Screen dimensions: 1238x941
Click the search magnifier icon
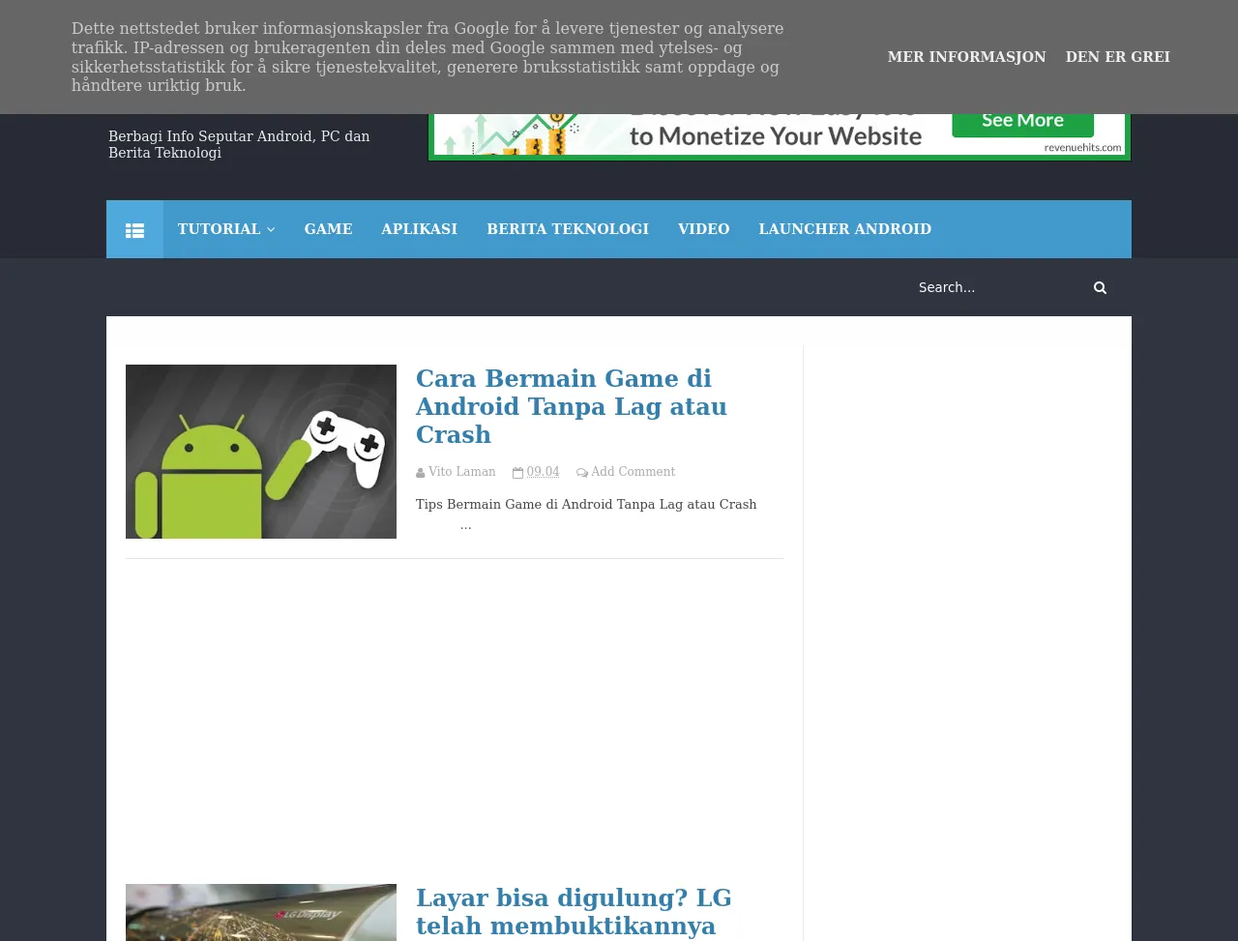coord(1100,287)
